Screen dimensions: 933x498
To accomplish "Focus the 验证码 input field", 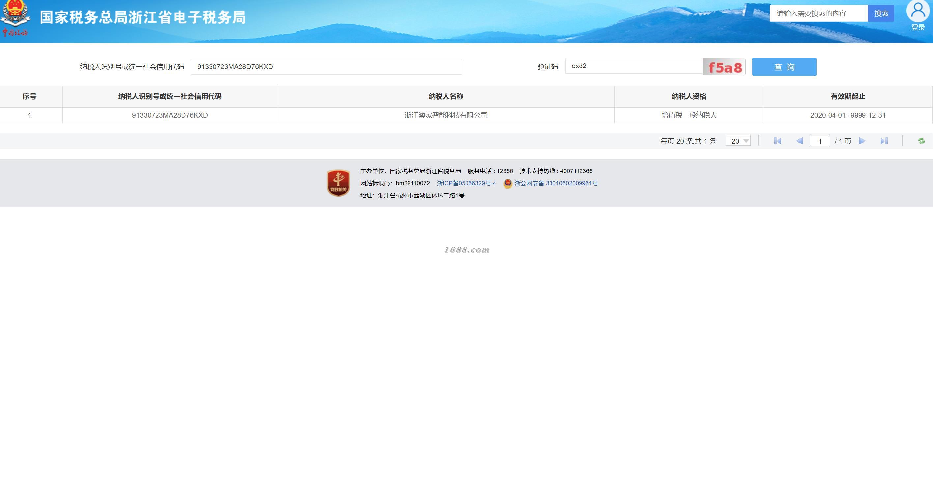I will click(634, 66).
